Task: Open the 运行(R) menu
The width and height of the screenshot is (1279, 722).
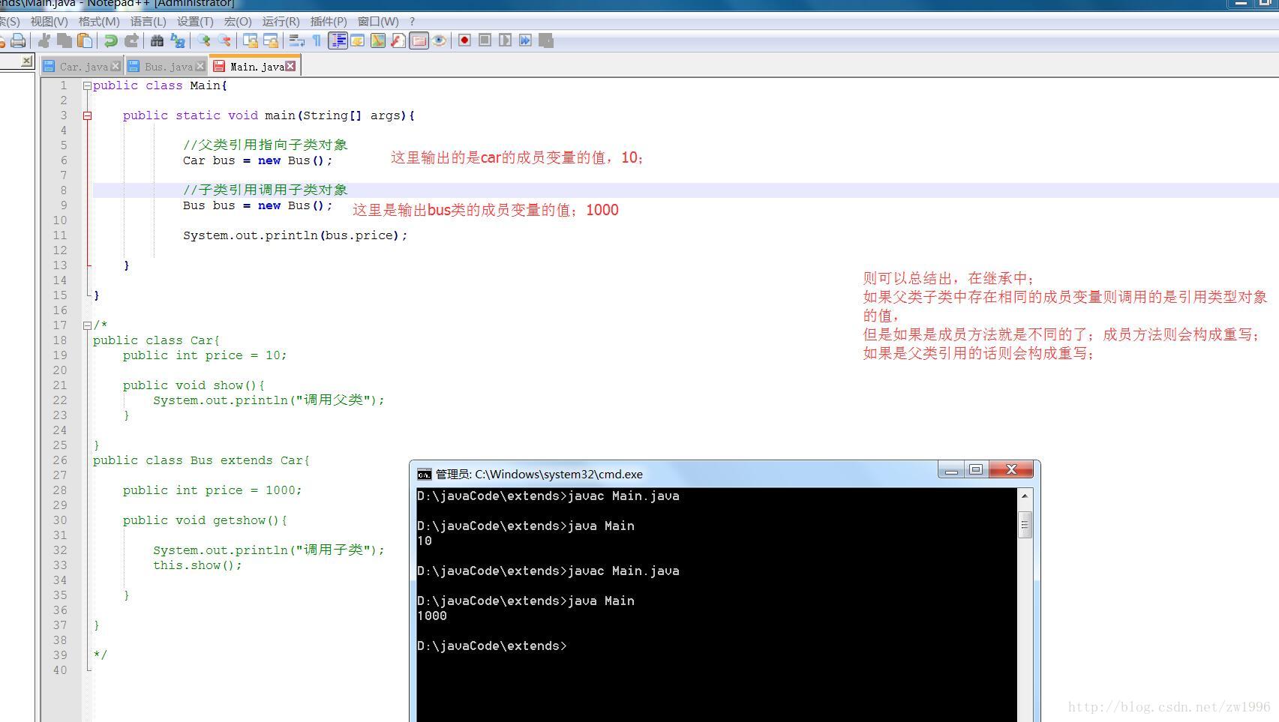Action: (281, 21)
